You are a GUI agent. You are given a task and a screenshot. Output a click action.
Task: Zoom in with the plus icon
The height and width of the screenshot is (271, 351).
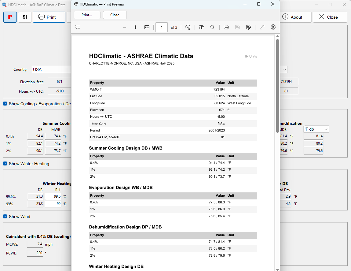[x=135, y=27]
